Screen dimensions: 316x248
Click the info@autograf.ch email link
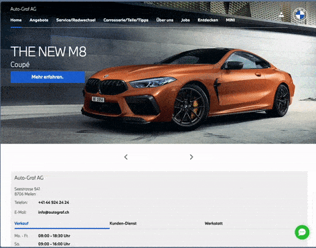click(54, 213)
